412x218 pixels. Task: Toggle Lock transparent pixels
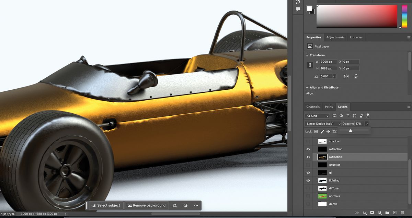tap(316, 131)
